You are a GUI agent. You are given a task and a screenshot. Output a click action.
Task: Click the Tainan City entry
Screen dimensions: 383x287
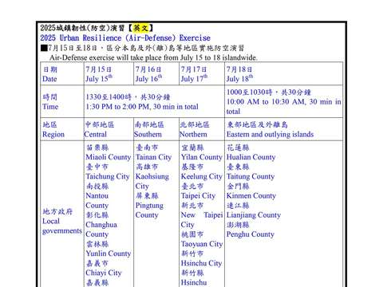click(153, 157)
